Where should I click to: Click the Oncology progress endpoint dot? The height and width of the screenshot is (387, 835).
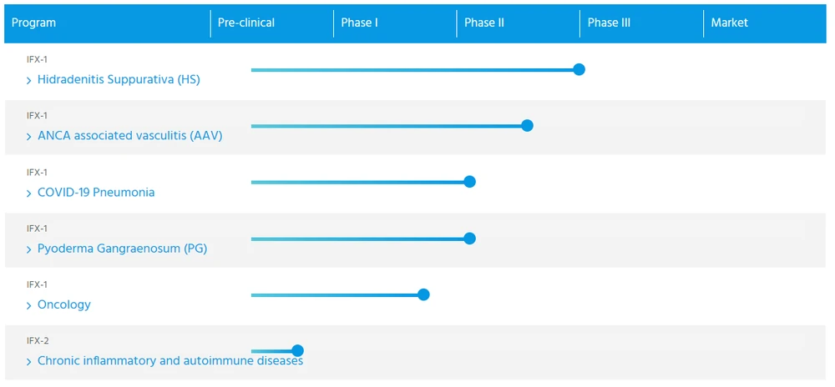coord(423,294)
